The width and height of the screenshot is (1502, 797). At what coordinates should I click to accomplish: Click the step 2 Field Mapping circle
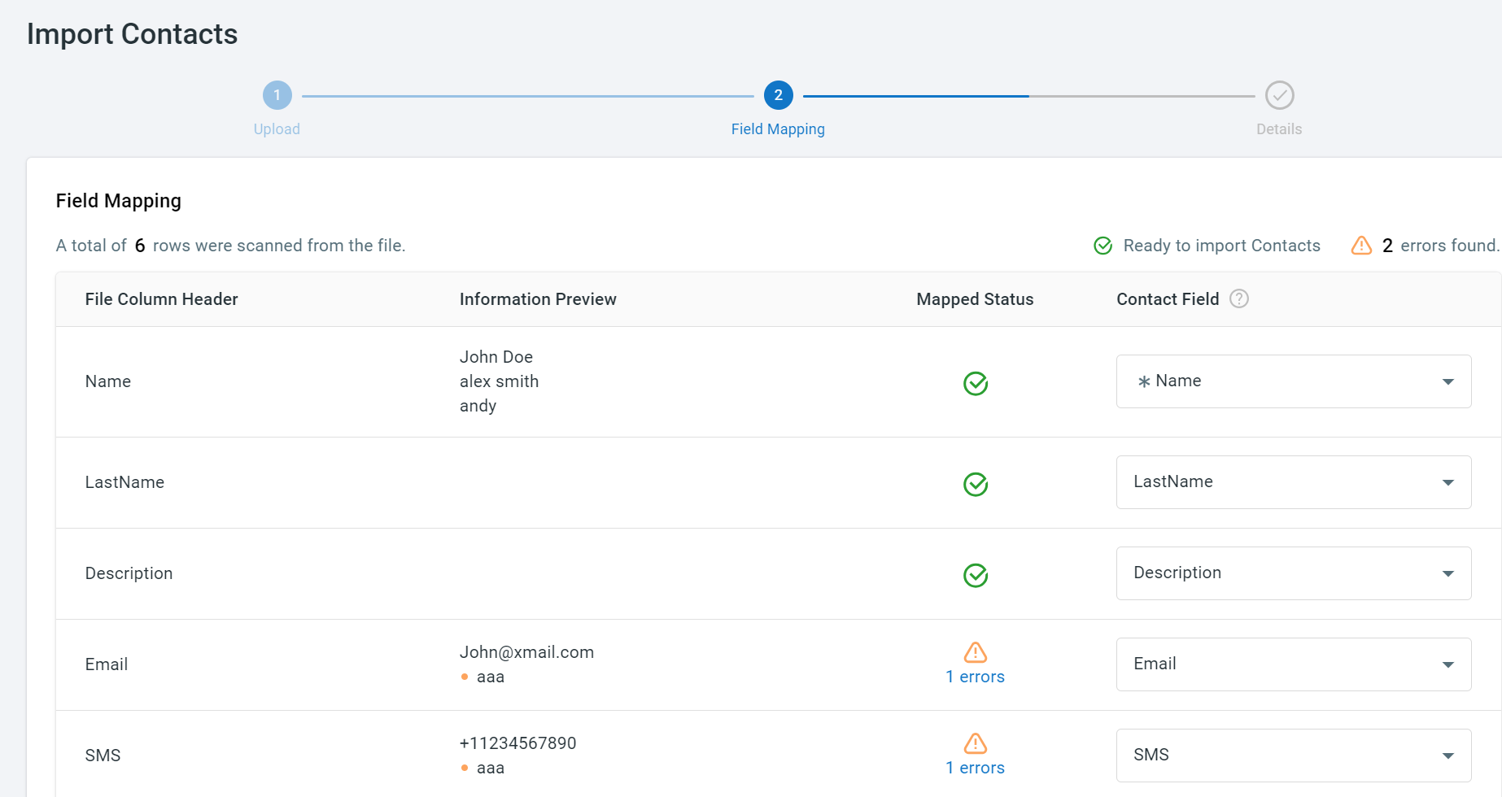coord(778,95)
